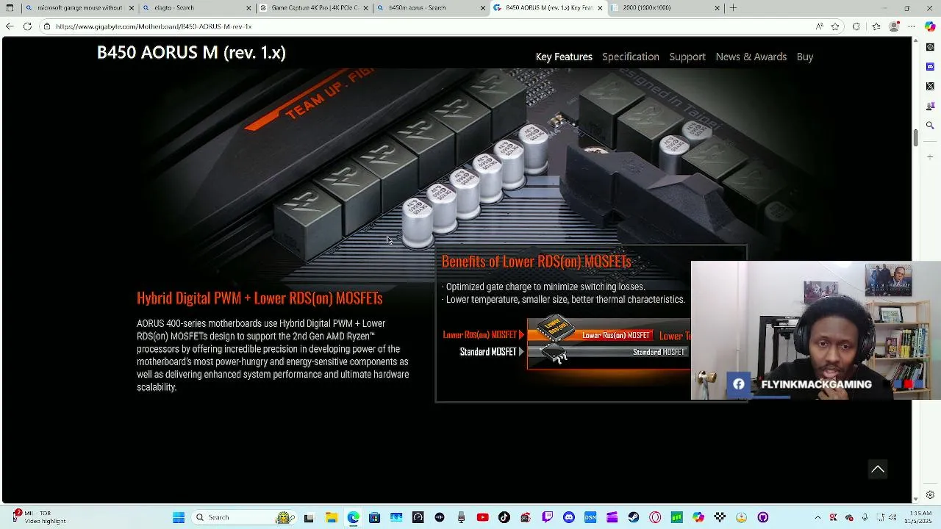Open a new browser tab
The image size is (941, 529).
tap(733, 8)
